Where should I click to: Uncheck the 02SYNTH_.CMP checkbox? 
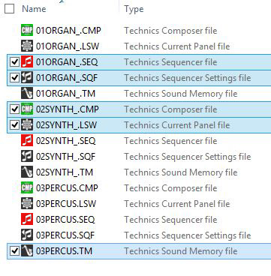coord(14,109)
